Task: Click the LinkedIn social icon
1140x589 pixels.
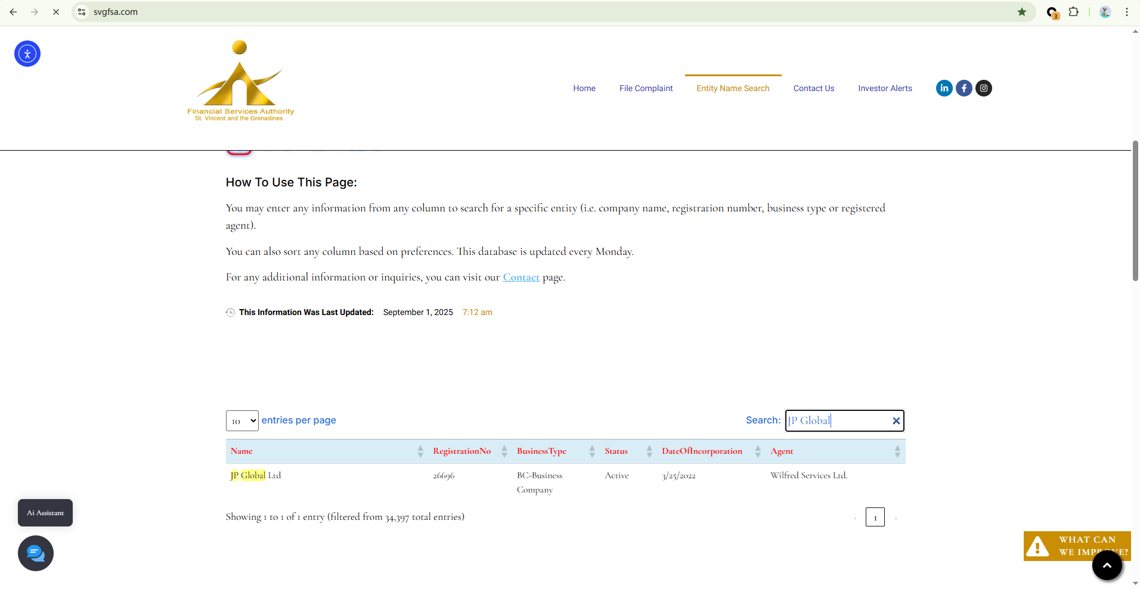Action: click(x=944, y=88)
